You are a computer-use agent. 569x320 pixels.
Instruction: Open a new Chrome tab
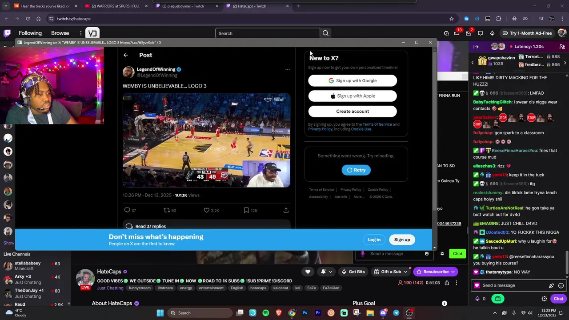298,6
